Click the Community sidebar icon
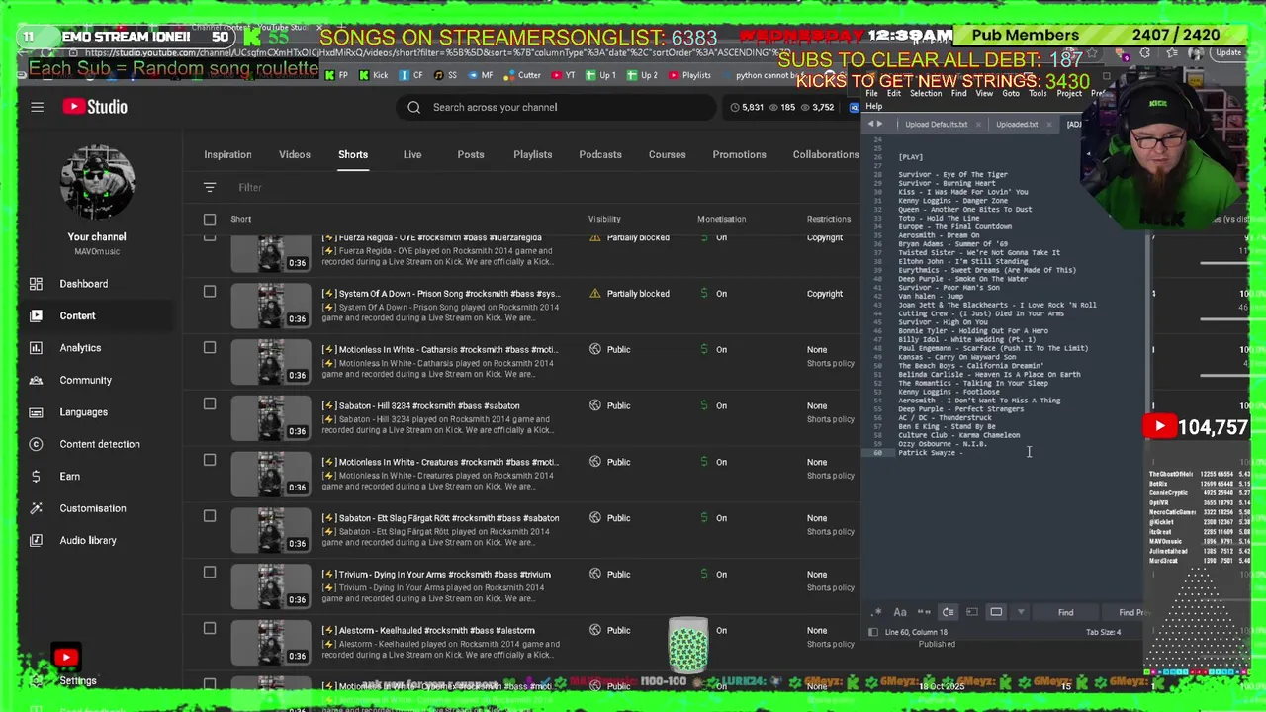The height and width of the screenshot is (712, 1266). pos(36,380)
